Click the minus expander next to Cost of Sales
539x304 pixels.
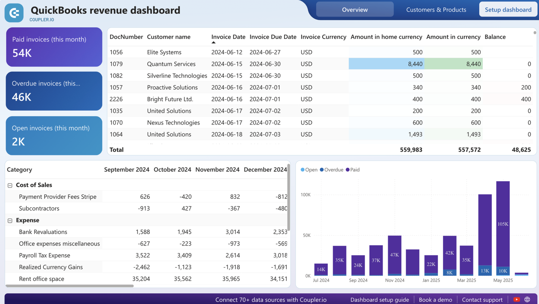[10, 185]
